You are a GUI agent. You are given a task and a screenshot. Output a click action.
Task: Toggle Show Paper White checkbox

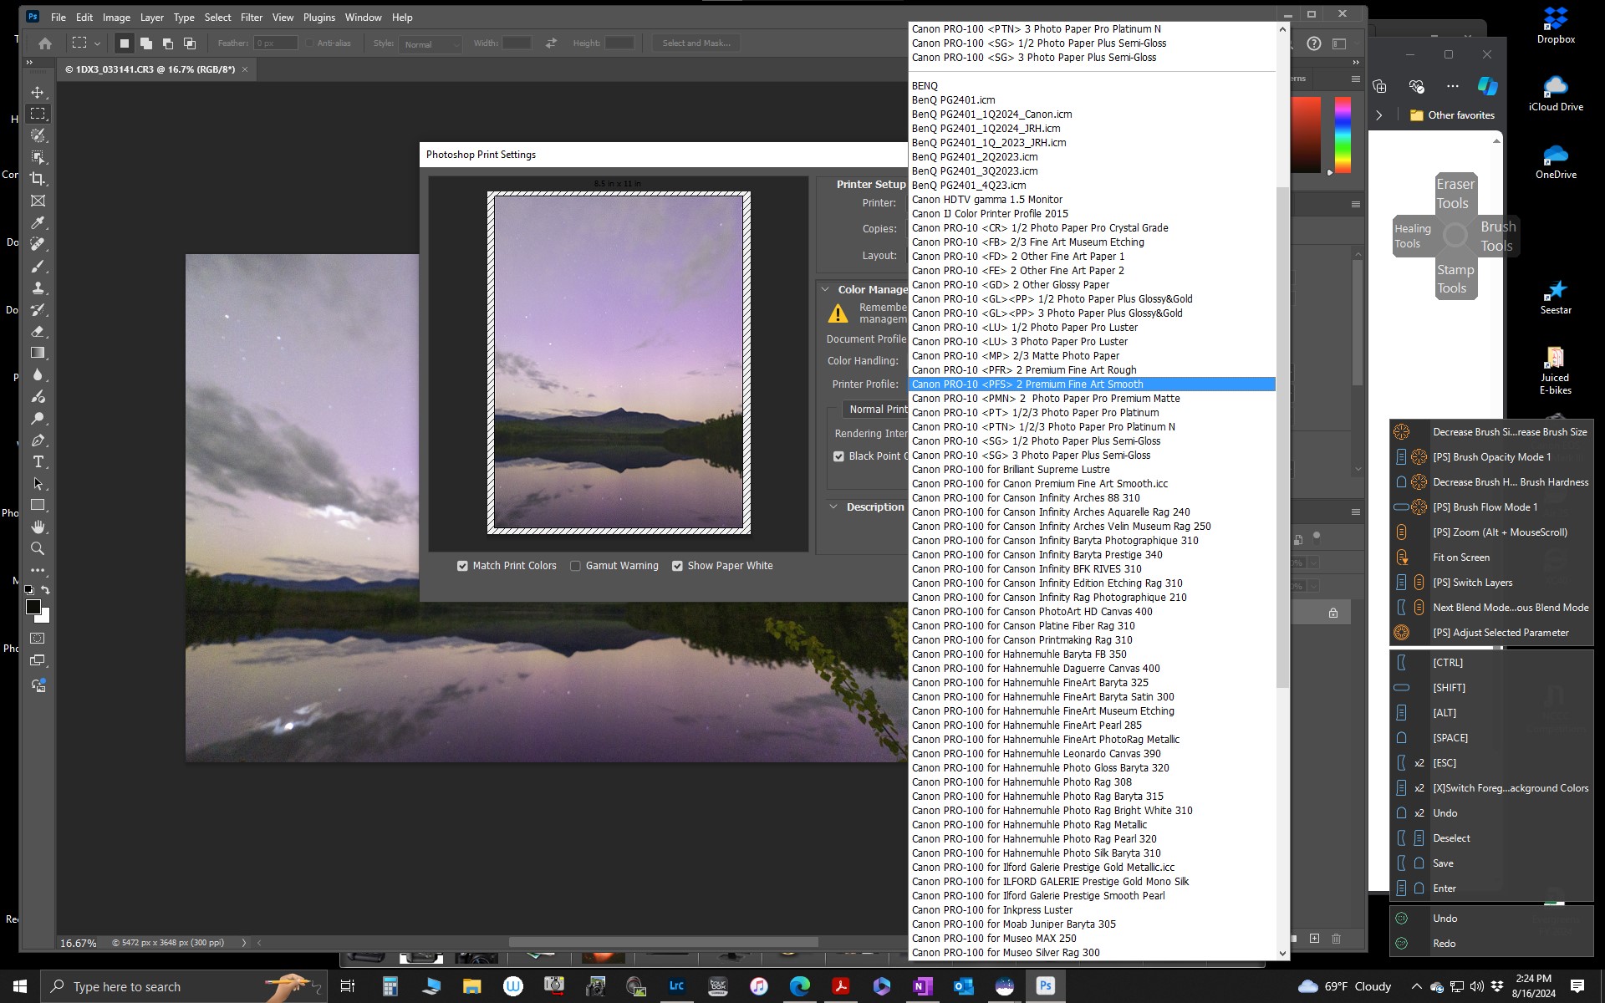click(x=677, y=566)
